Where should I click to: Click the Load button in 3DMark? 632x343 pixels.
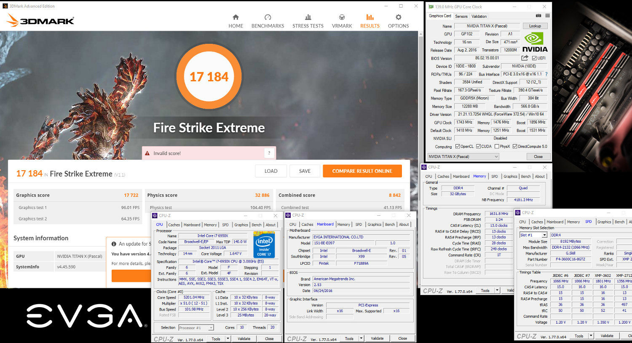(271, 171)
